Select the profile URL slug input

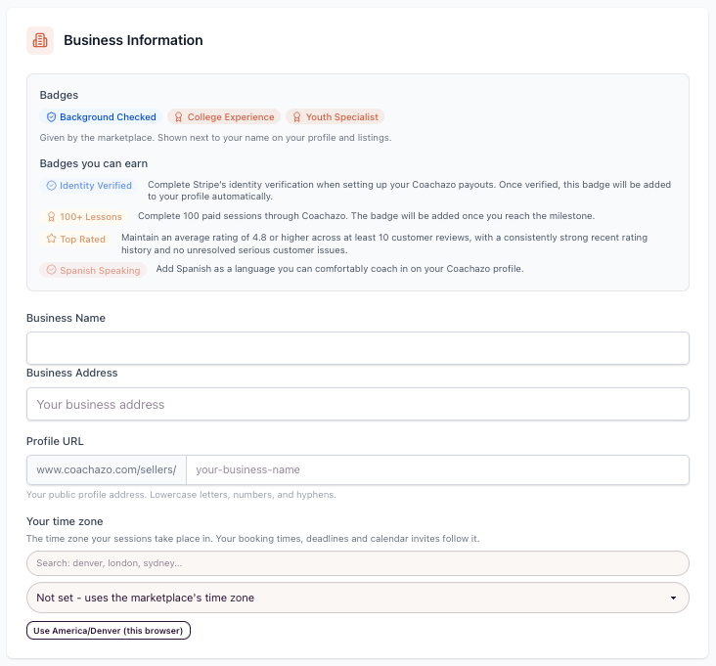click(437, 469)
